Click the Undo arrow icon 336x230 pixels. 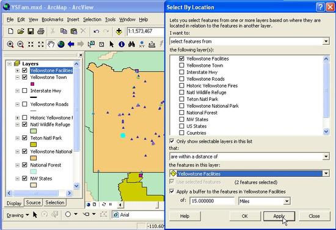pyautogui.click(x=96, y=32)
